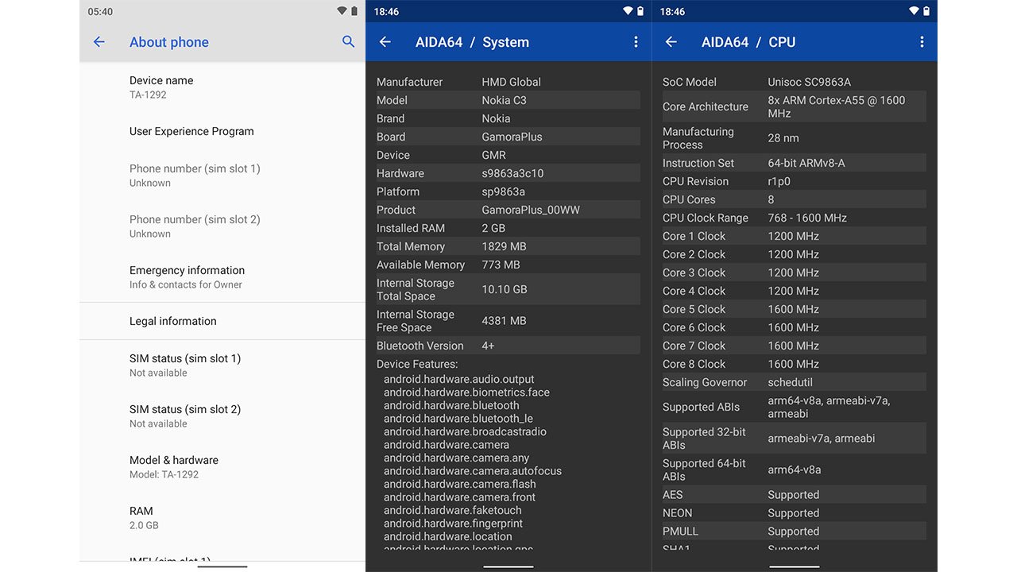Viewport: 1017px width, 572px height.
Task: Tap Wi-Fi status icon in About phone screen
Action: point(342,11)
